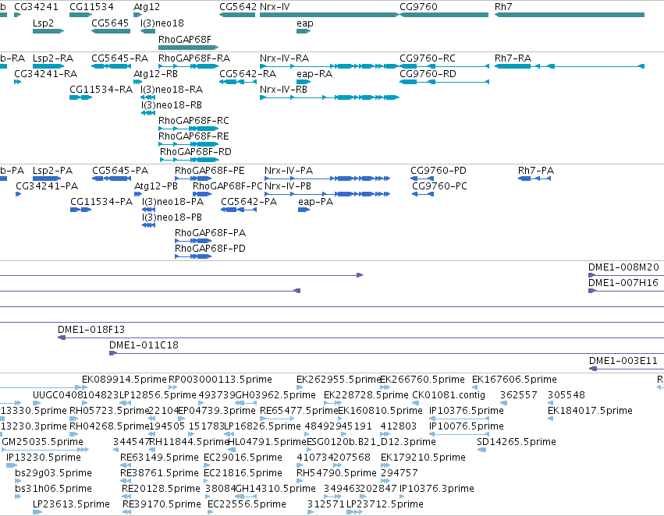The width and height of the screenshot is (664, 516).
Task: Click the Nrx-IV-RA transcript label
Action: coord(284,58)
